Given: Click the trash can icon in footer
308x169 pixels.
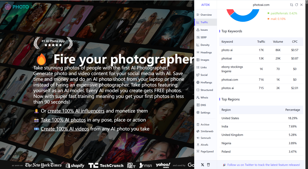Looking at the screenshot, I should pyautogui.click(x=208, y=165).
